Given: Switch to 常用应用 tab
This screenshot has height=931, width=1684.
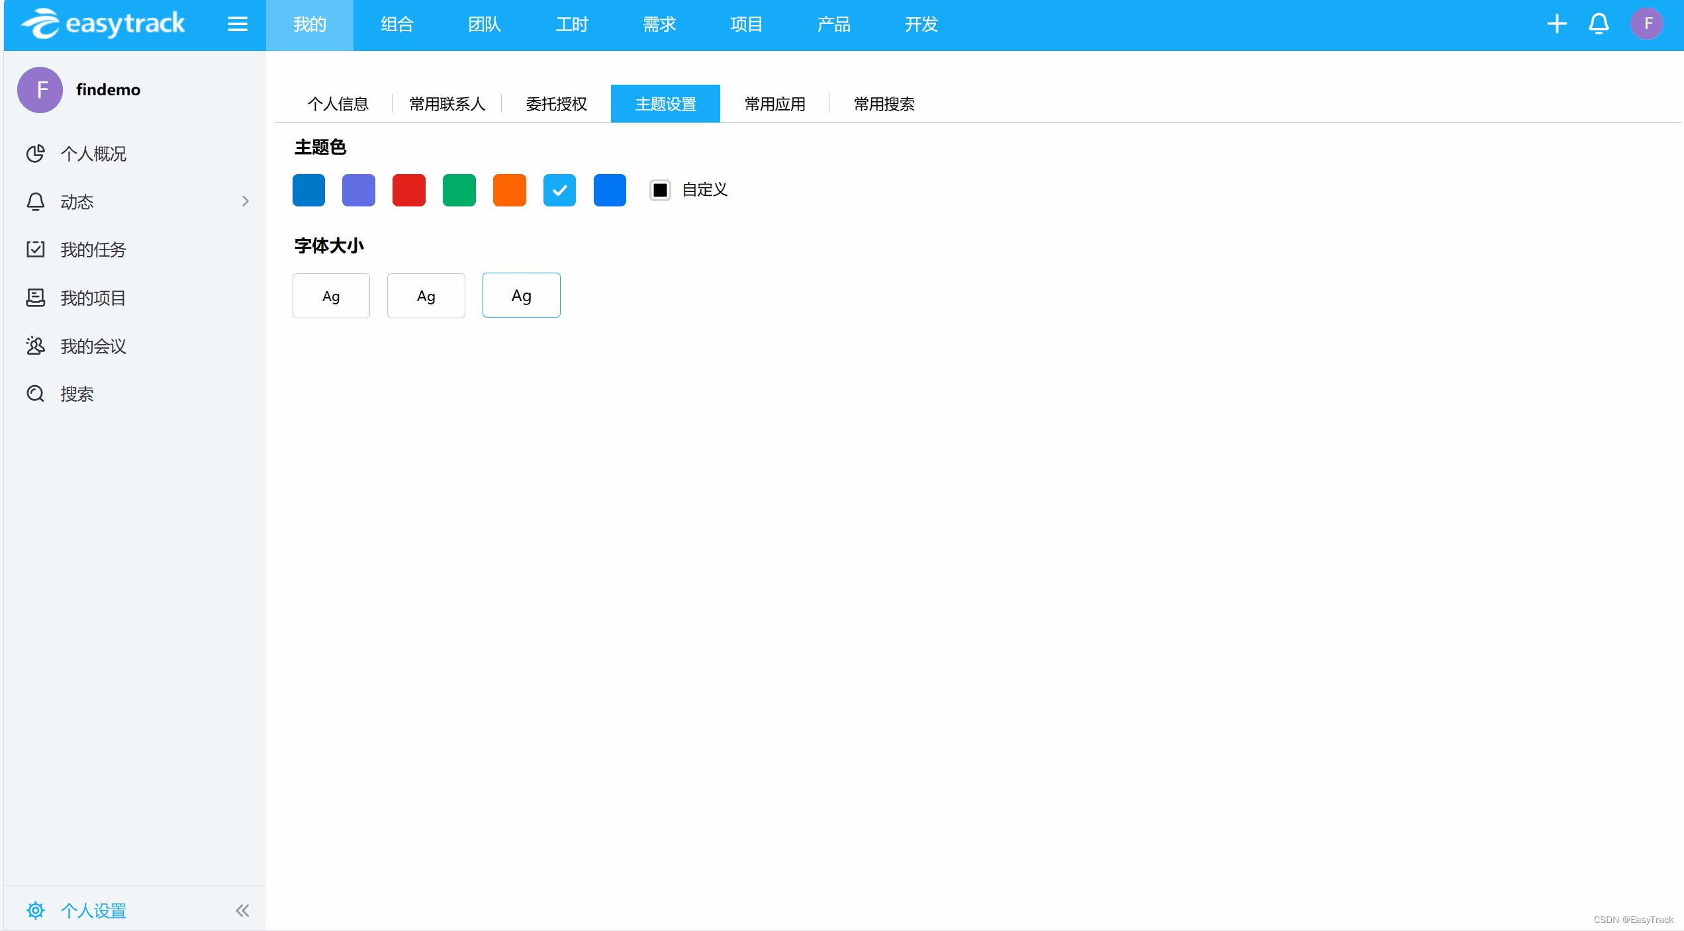Looking at the screenshot, I should pyautogui.click(x=774, y=104).
